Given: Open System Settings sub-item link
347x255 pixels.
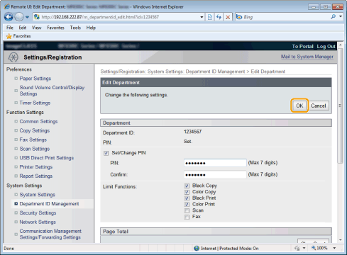Looking at the screenshot, I should tap(37, 195).
